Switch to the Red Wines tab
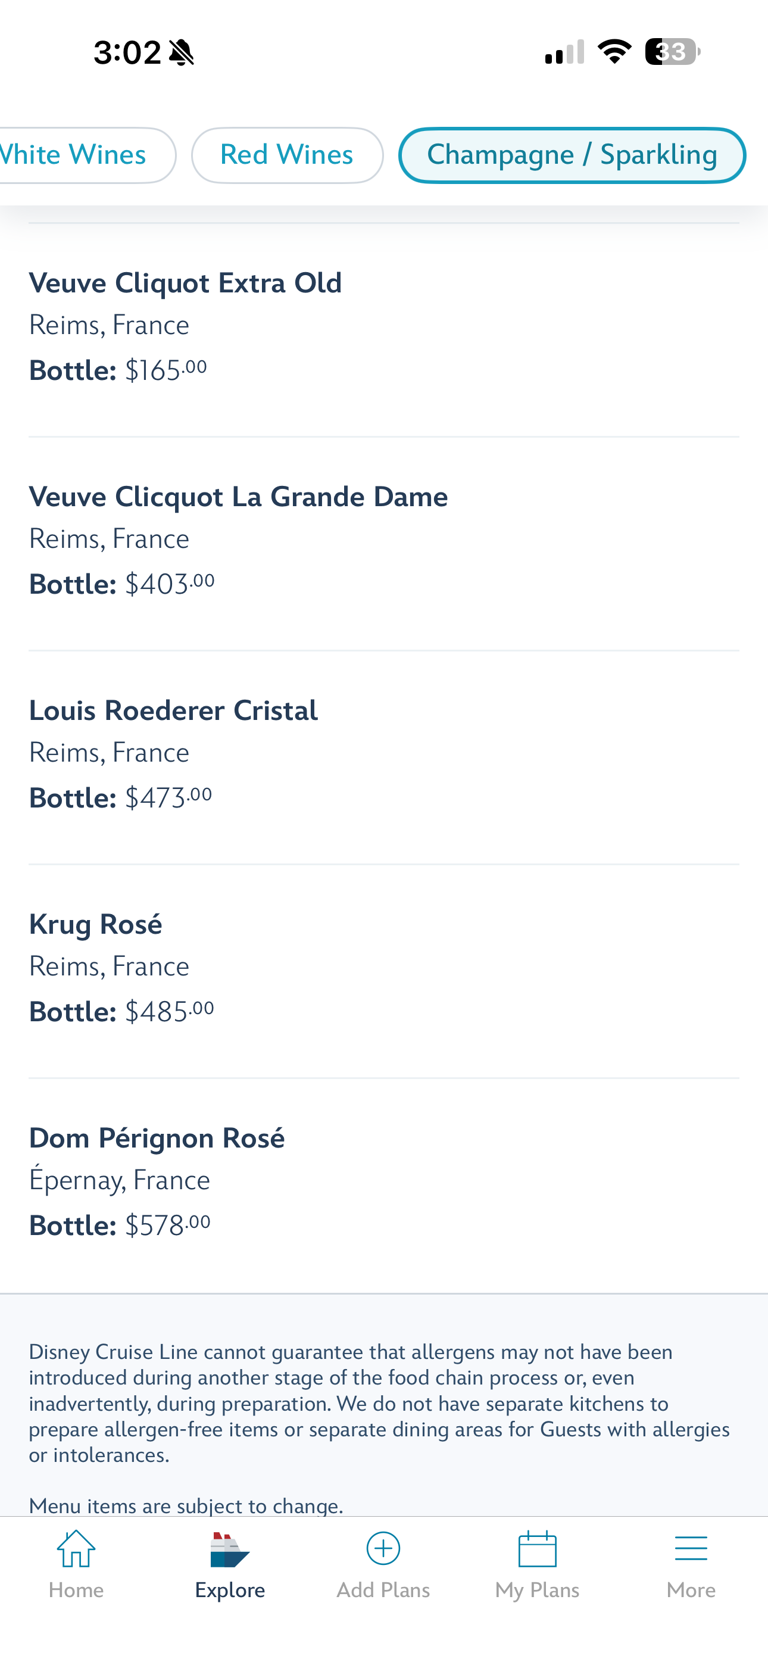This screenshot has height=1665, width=768. coord(287,155)
